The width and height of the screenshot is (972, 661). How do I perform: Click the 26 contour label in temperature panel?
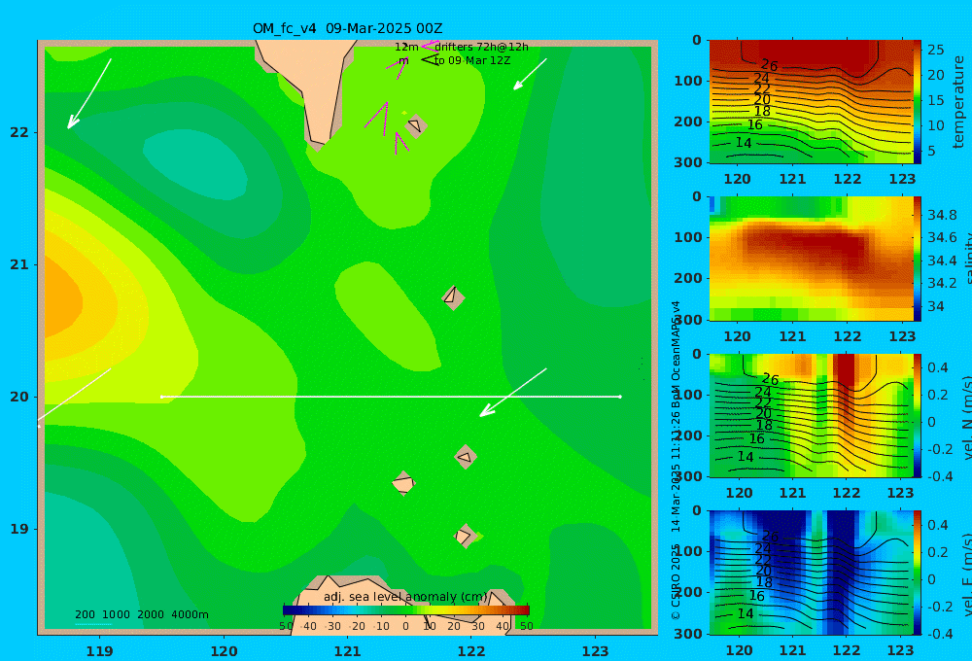(769, 64)
